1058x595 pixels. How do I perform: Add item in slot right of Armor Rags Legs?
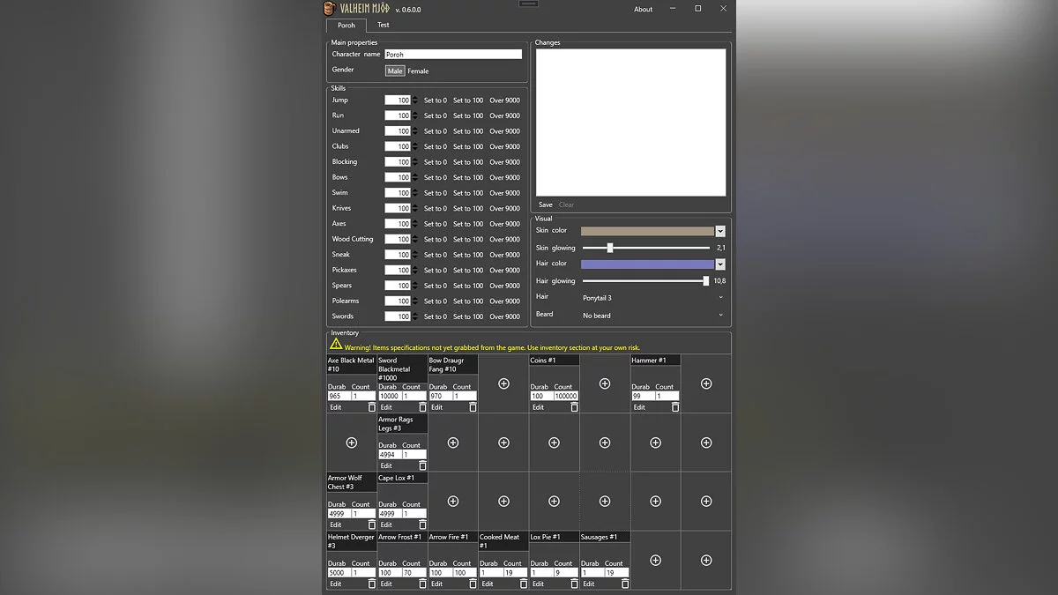click(453, 443)
